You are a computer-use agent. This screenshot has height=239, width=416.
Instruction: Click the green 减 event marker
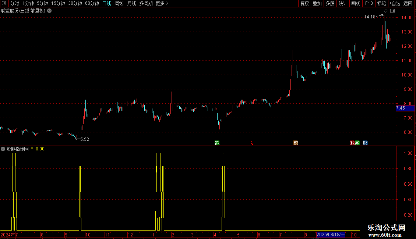pos(357,143)
